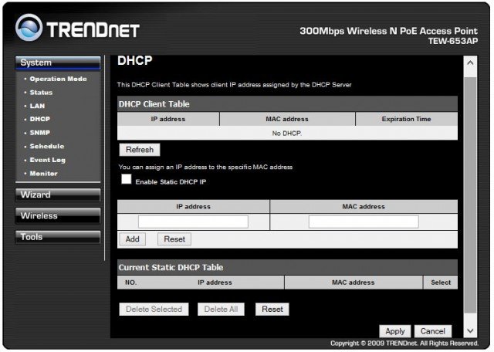Refresh the DHCP Client Table

139,150
